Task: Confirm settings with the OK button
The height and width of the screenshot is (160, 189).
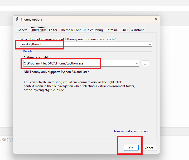Action: 131,148
